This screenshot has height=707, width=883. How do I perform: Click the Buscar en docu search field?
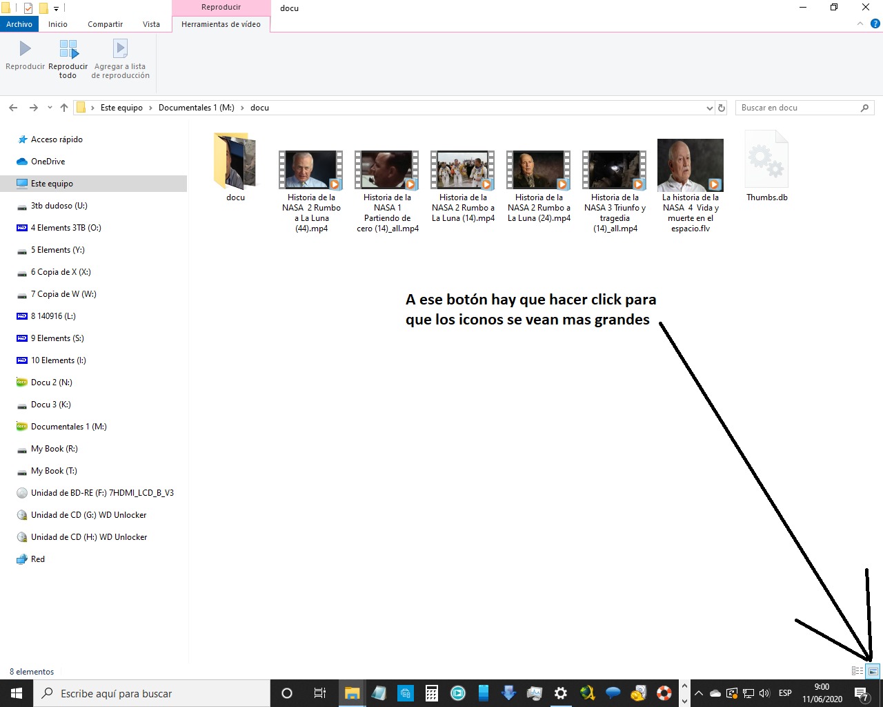tap(797, 108)
